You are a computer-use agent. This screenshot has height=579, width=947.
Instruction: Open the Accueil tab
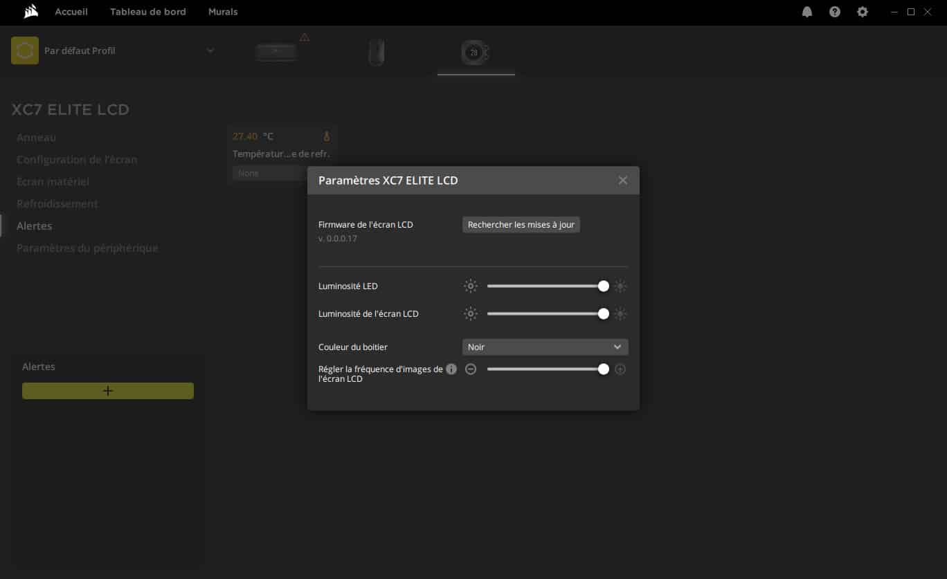(x=71, y=12)
